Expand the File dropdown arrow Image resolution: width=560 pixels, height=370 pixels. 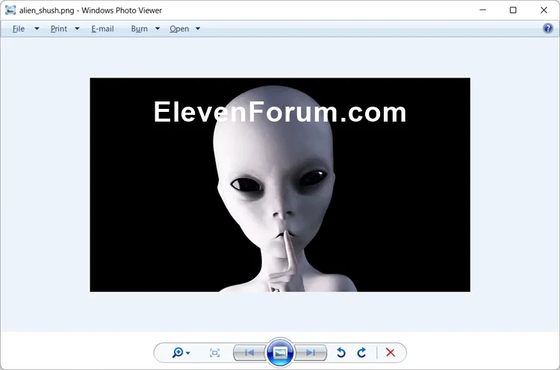tap(37, 28)
